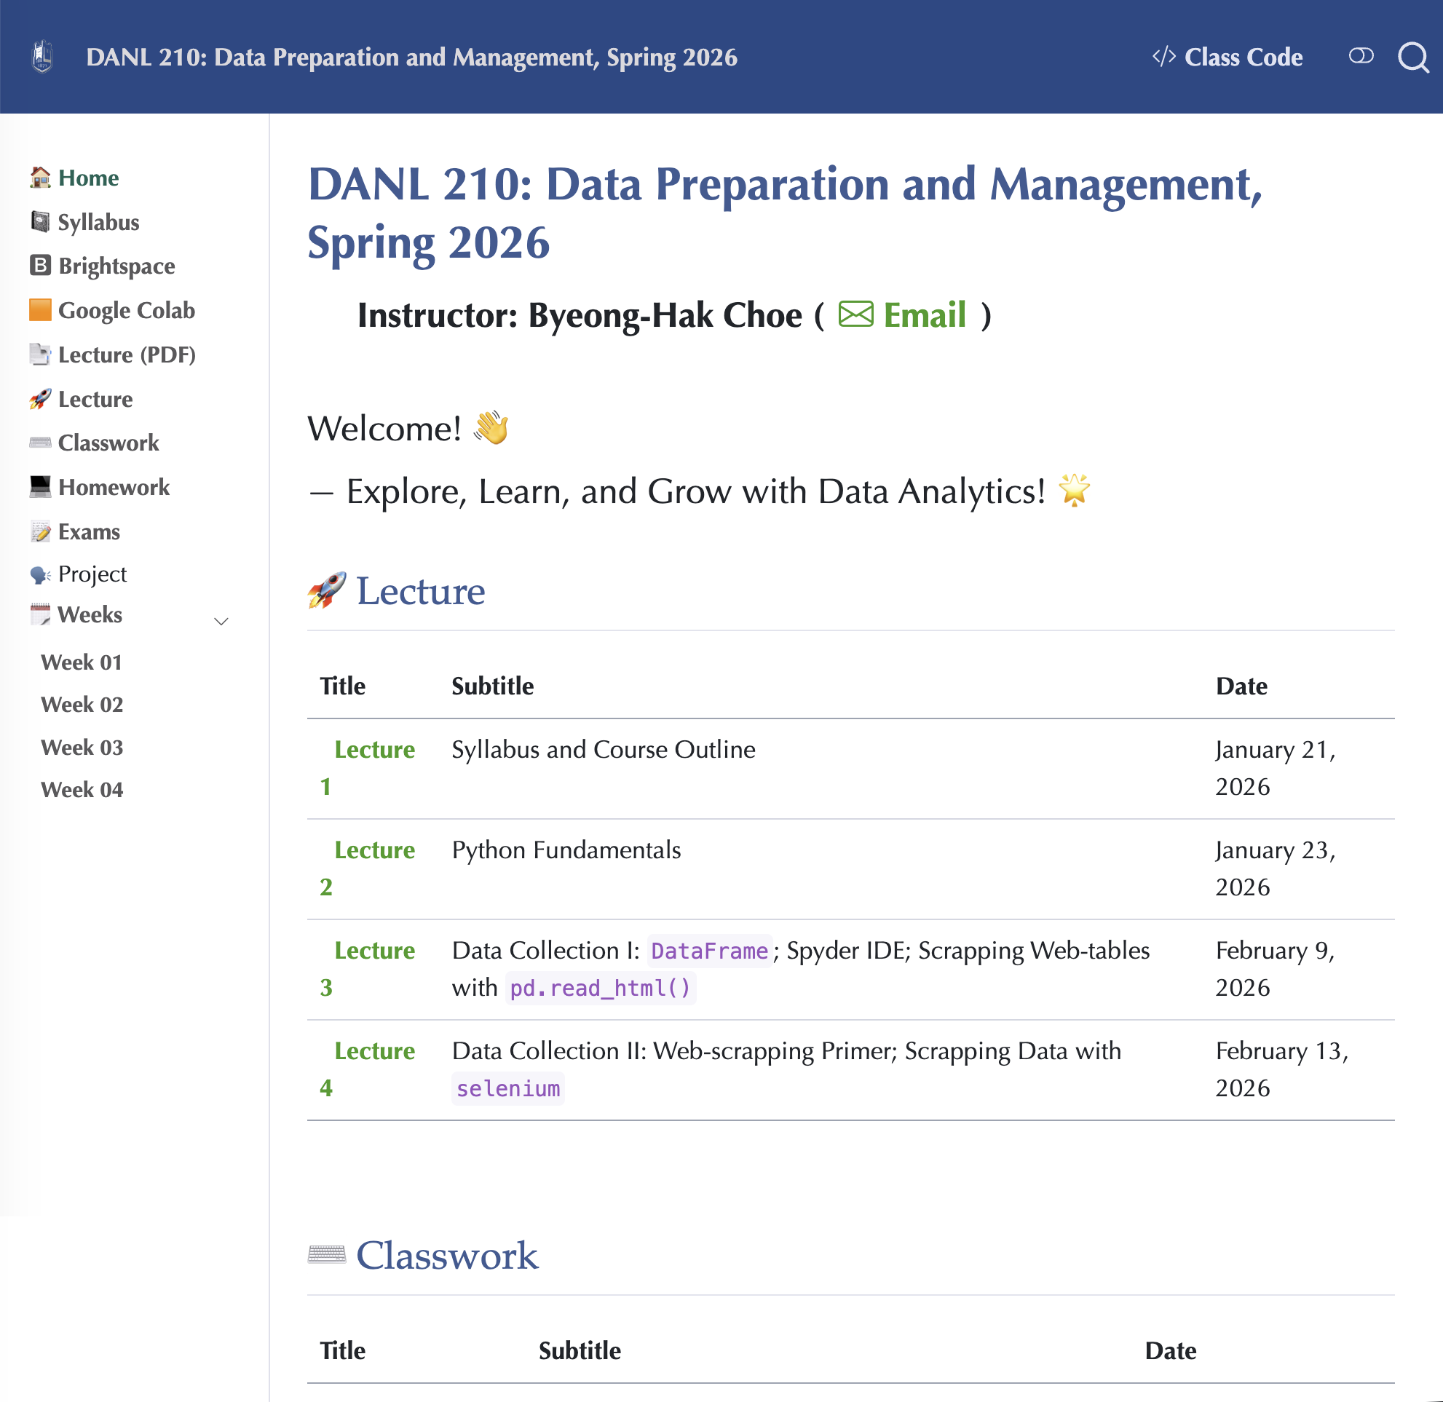Collapse the Weeks section chevron

tap(221, 621)
